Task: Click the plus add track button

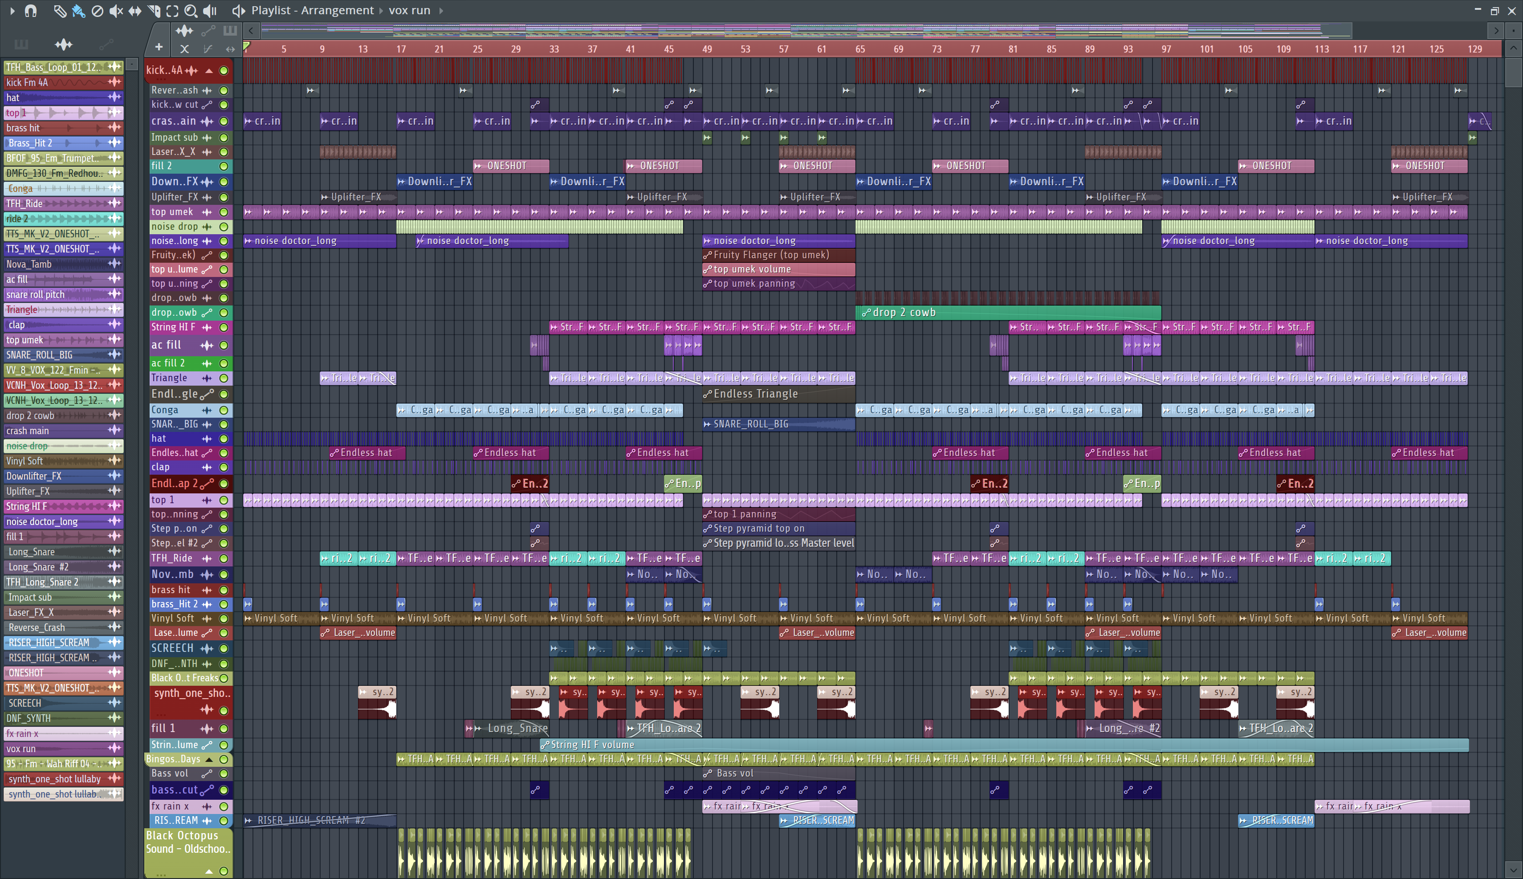Action: click(x=159, y=47)
